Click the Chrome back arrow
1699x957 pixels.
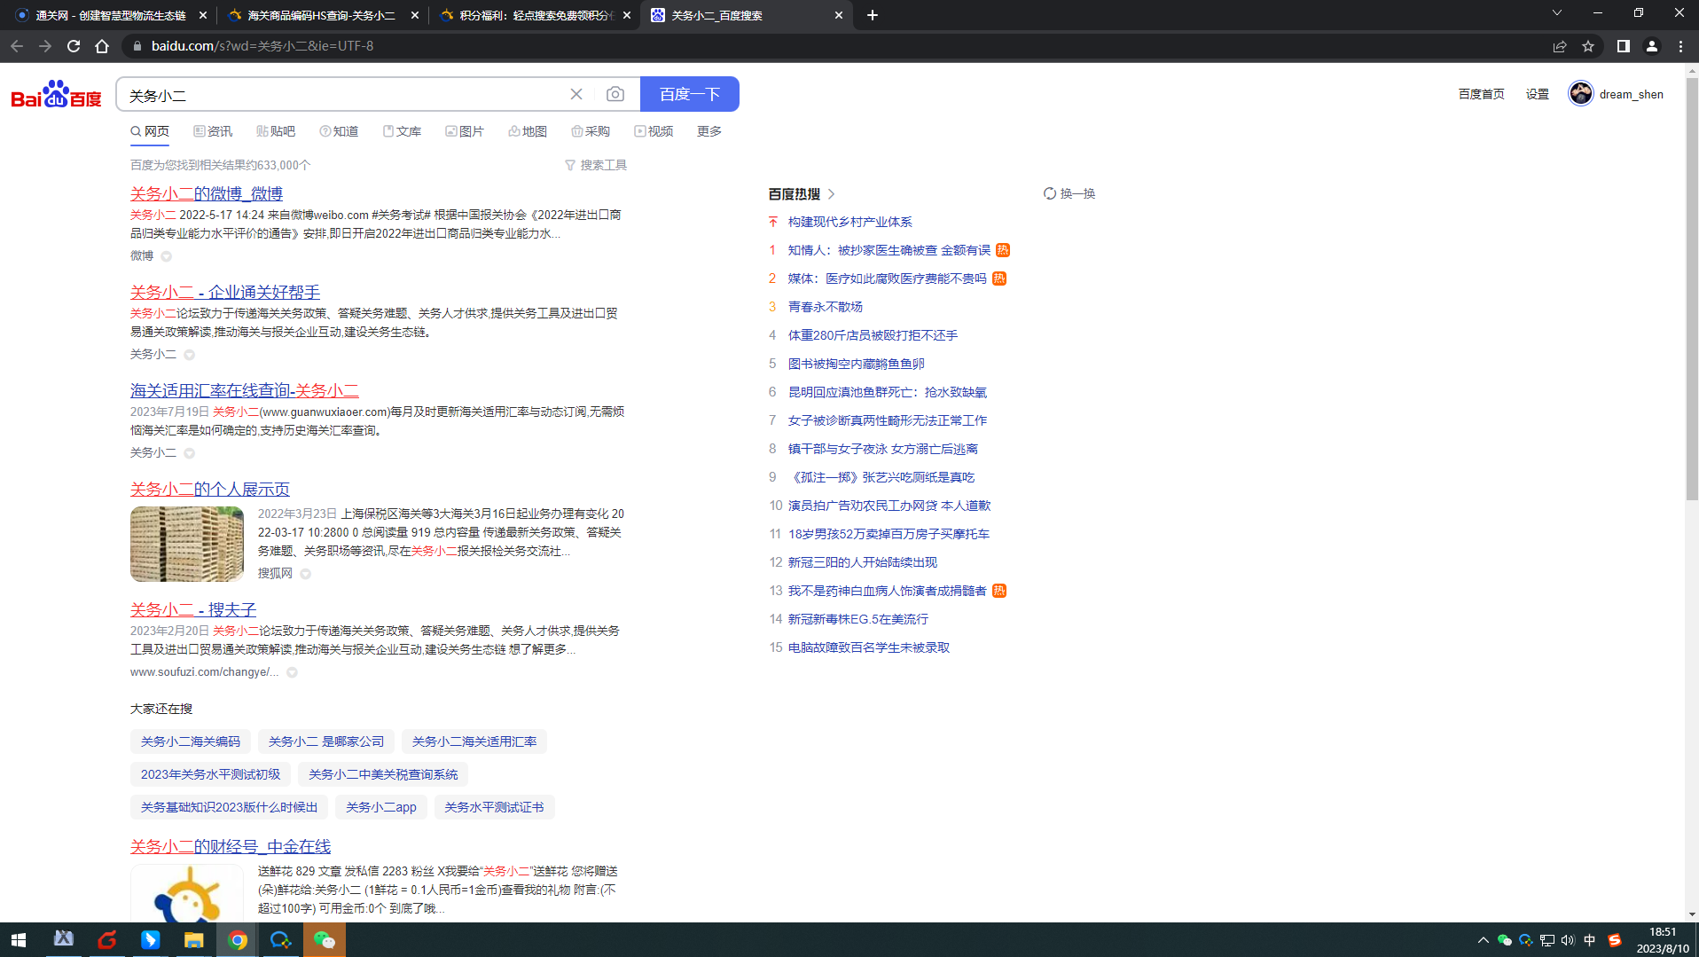(x=17, y=46)
